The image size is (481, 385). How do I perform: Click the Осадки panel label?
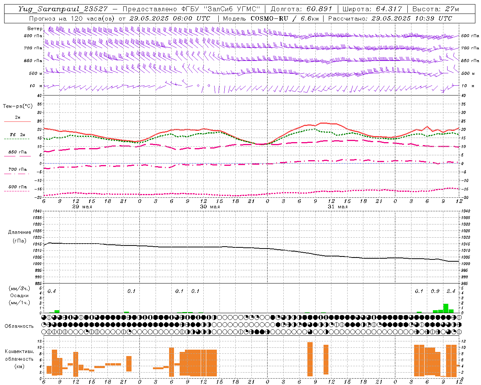[x=19, y=296]
